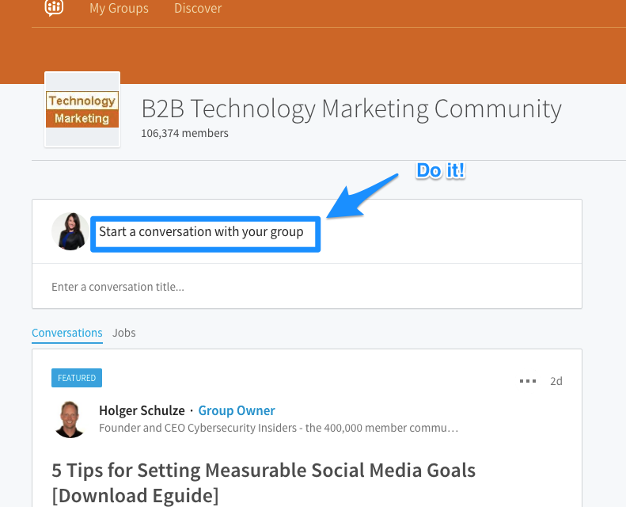
Task: Click the 106,374 members count
Action: [x=184, y=133]
